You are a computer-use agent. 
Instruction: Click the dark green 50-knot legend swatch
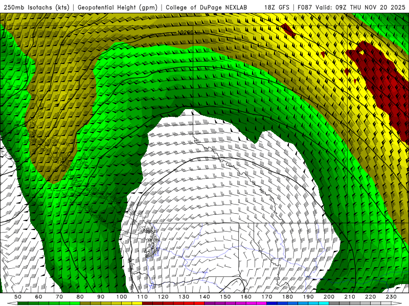[x=23, y=303]
